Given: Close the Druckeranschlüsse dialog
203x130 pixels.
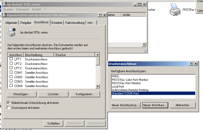Looking at the screenshot, I should pos(196,64).
